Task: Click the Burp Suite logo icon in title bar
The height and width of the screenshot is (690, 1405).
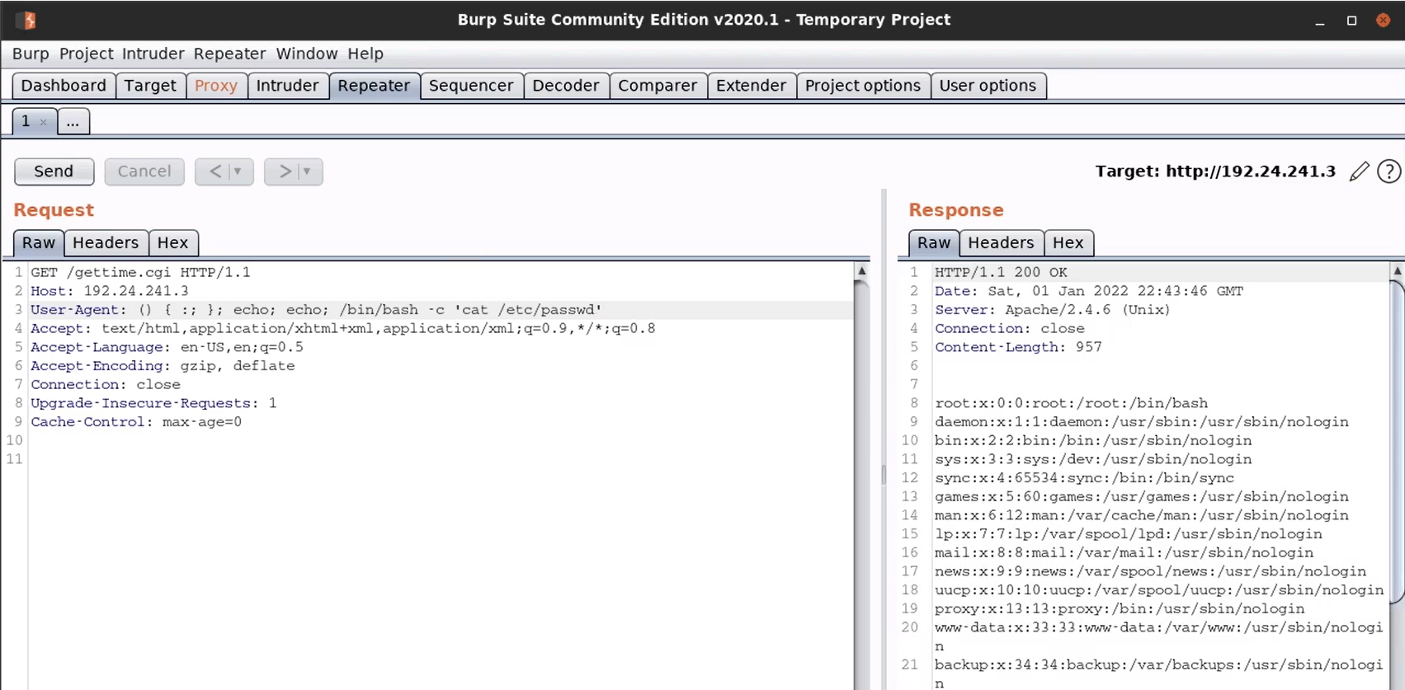Action: pos(27,20)
